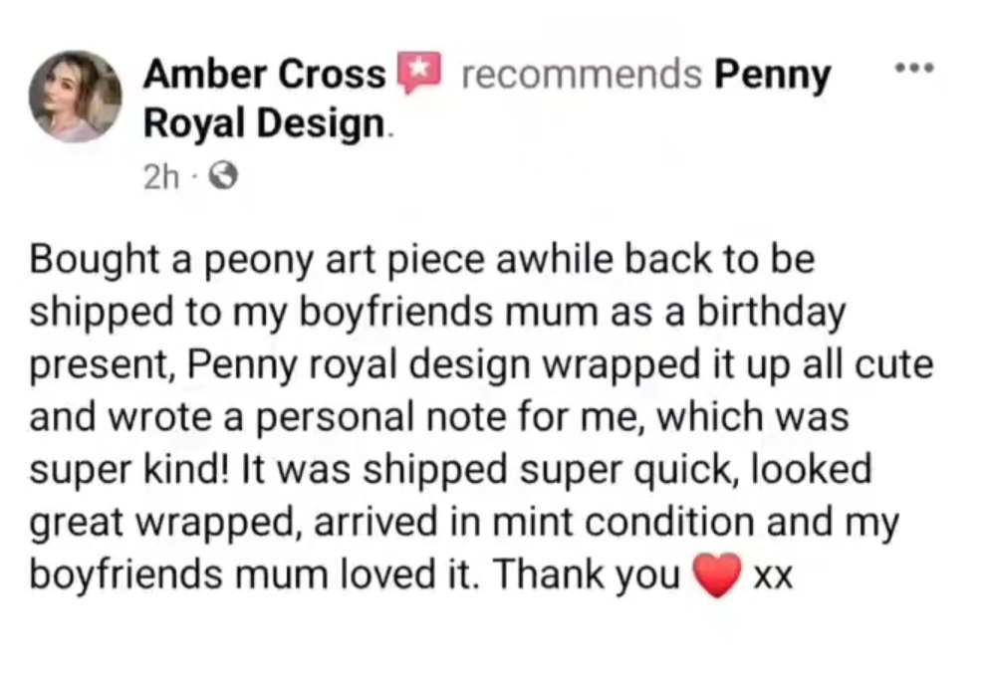Viewport: 989px width, 685px height.
Task: Click the line starting 'shipped to my boyfriends mum'
Action: pyautogui.click(x=438, y=313)
